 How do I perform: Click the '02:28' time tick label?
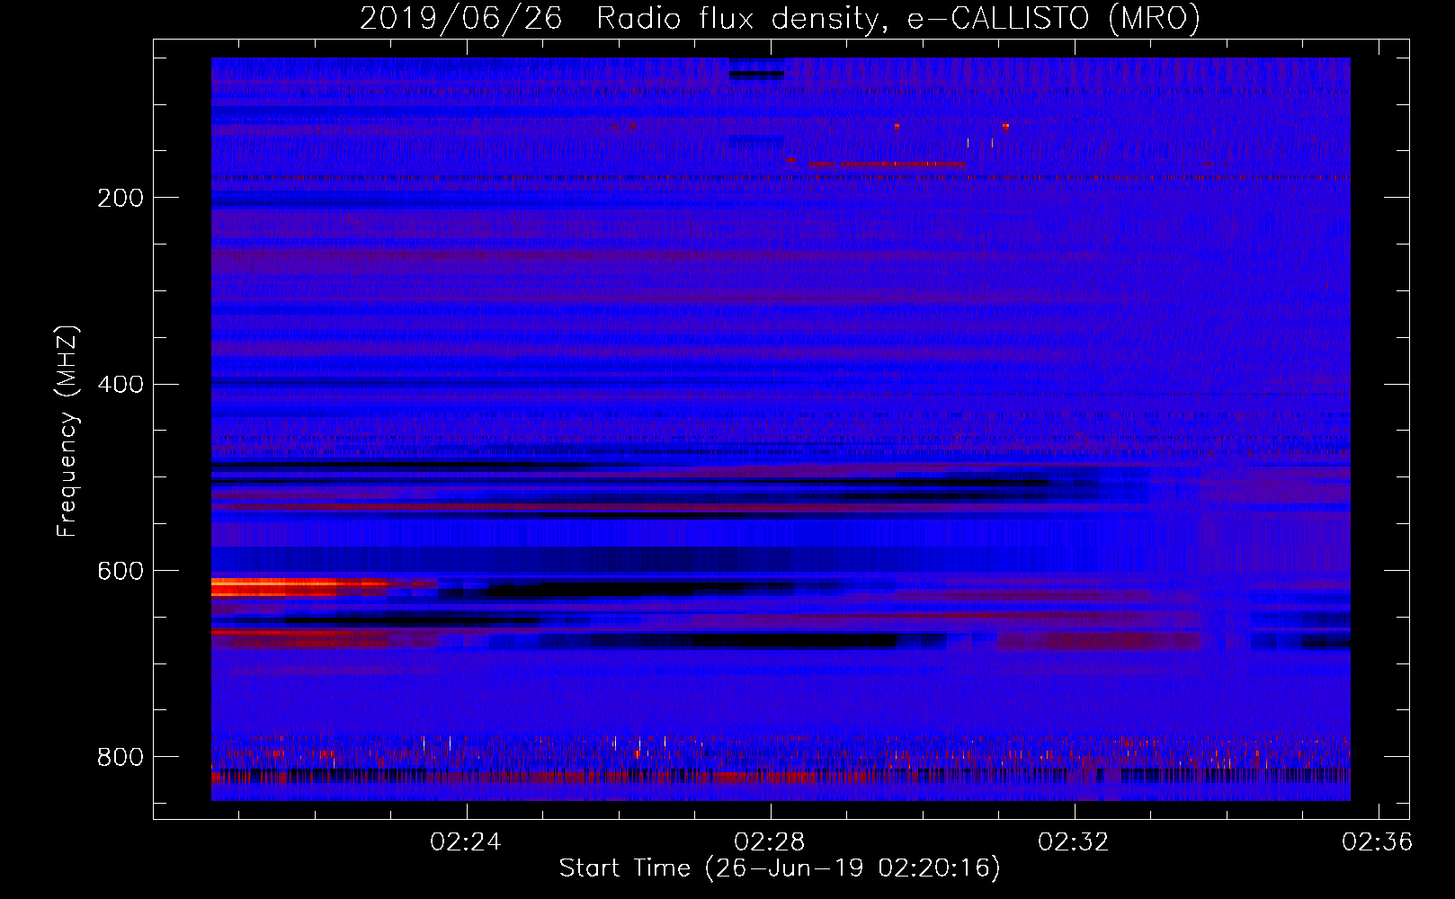[x=770, y=842]
